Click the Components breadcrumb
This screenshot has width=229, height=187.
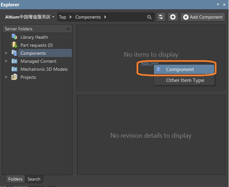88,17
